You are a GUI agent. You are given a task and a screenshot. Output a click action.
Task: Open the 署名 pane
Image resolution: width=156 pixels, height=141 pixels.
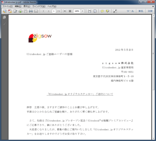(x=141, y=11)
